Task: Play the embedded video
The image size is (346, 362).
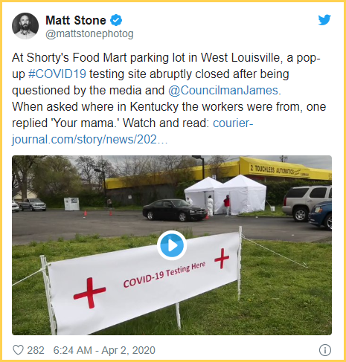Action: [x=172, y=245]
